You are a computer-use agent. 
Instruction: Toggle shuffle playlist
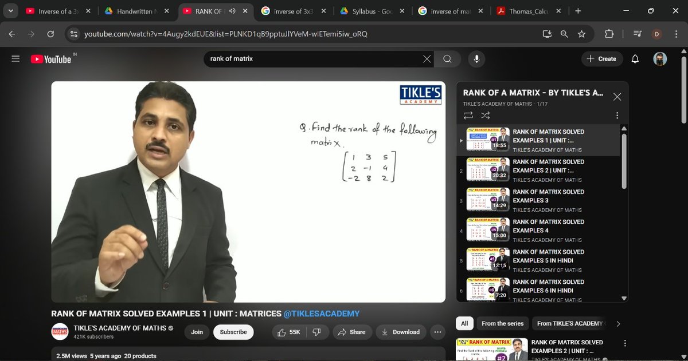click(x=485, y=115)
